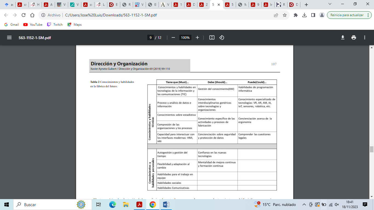
Task: Expand the tab search dropdown arrow
Action: [x=330, y=4]
